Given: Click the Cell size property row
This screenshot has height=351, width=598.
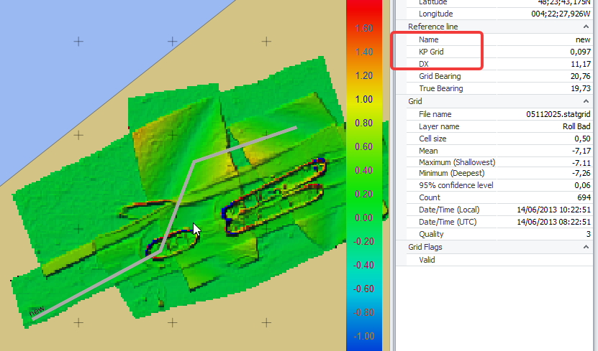Looking at the screenshot, I should coord(499,139).
